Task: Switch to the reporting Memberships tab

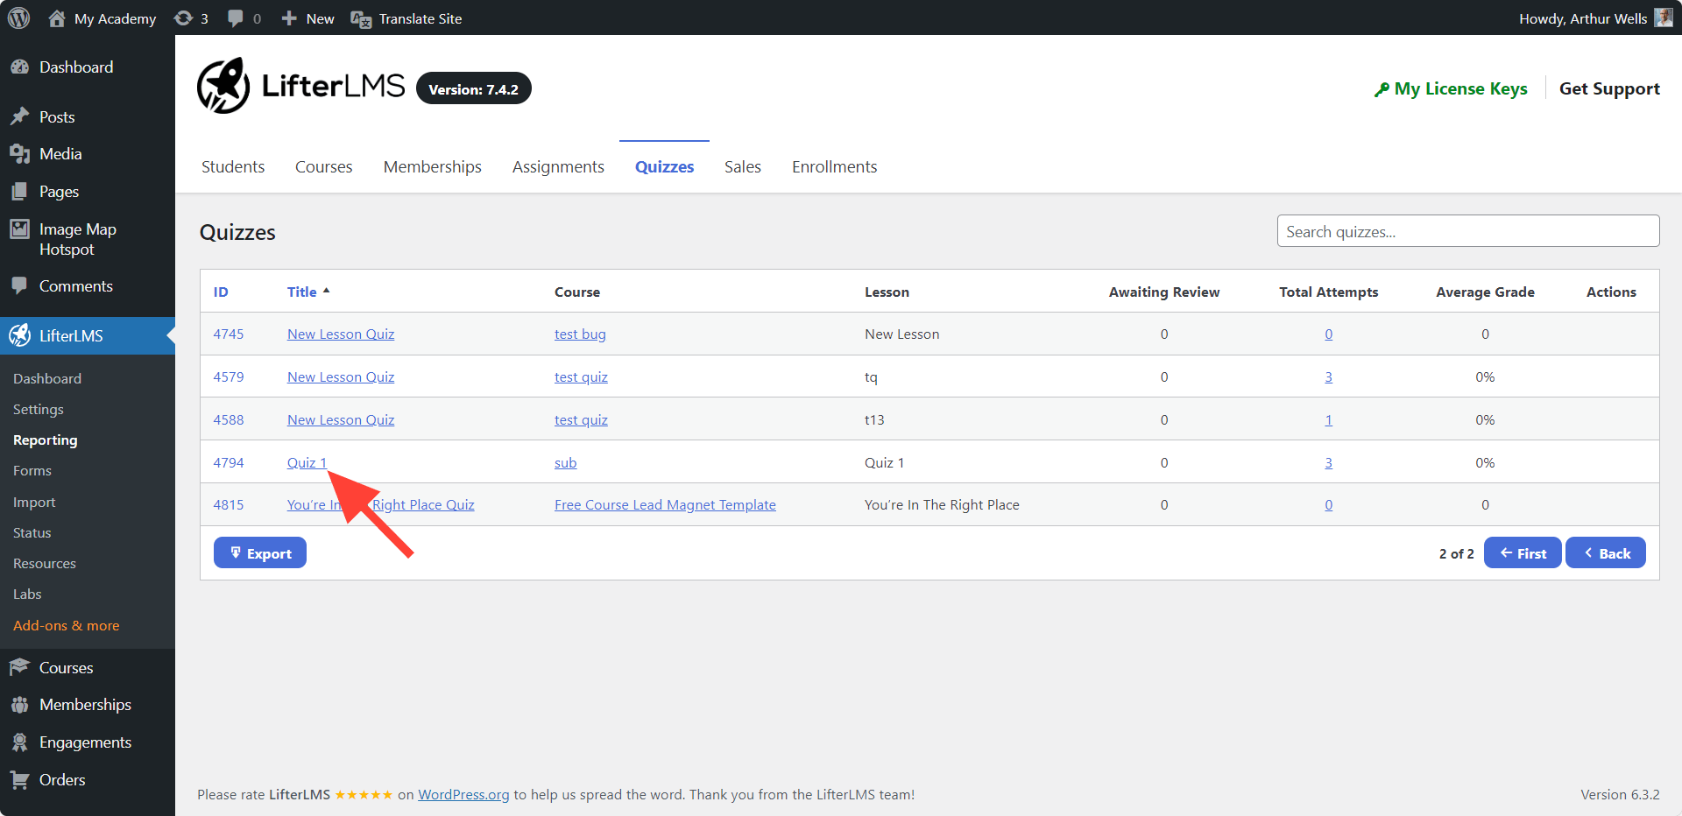Action: tap(433, 166)
